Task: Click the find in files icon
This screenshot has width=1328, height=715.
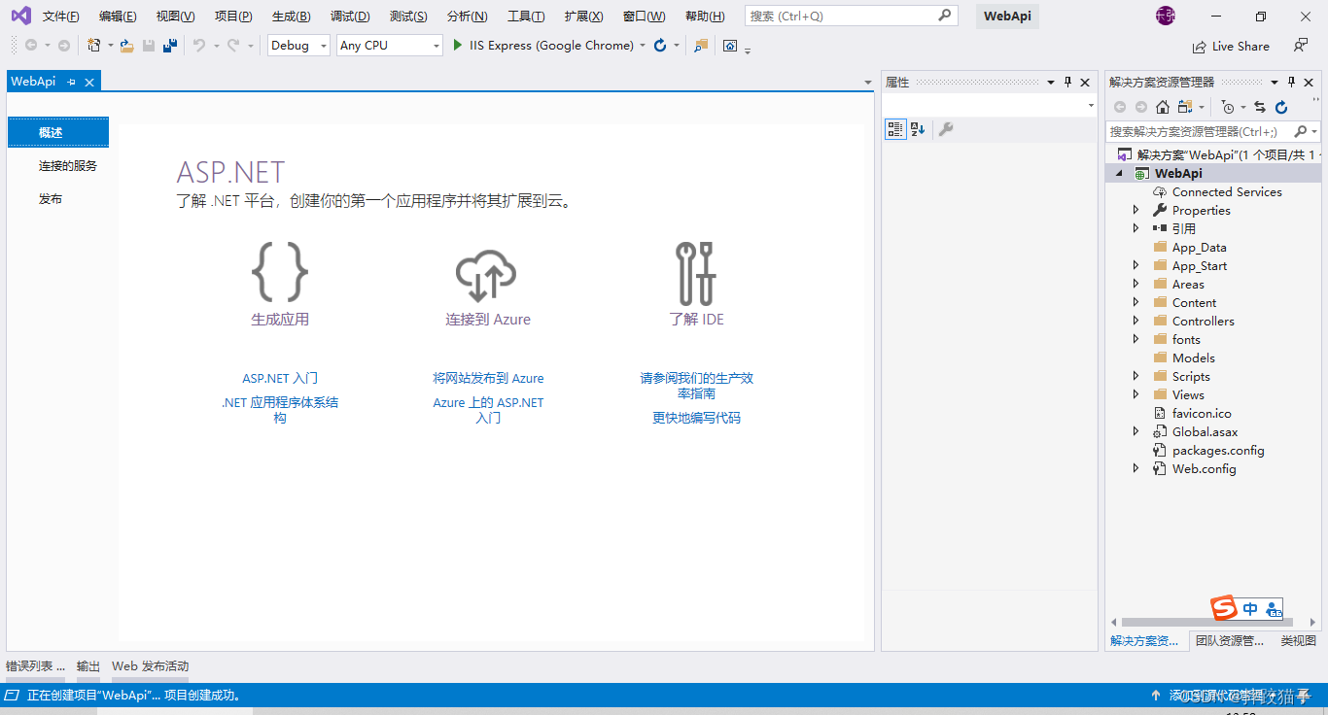Action: (x=701, y=46)
